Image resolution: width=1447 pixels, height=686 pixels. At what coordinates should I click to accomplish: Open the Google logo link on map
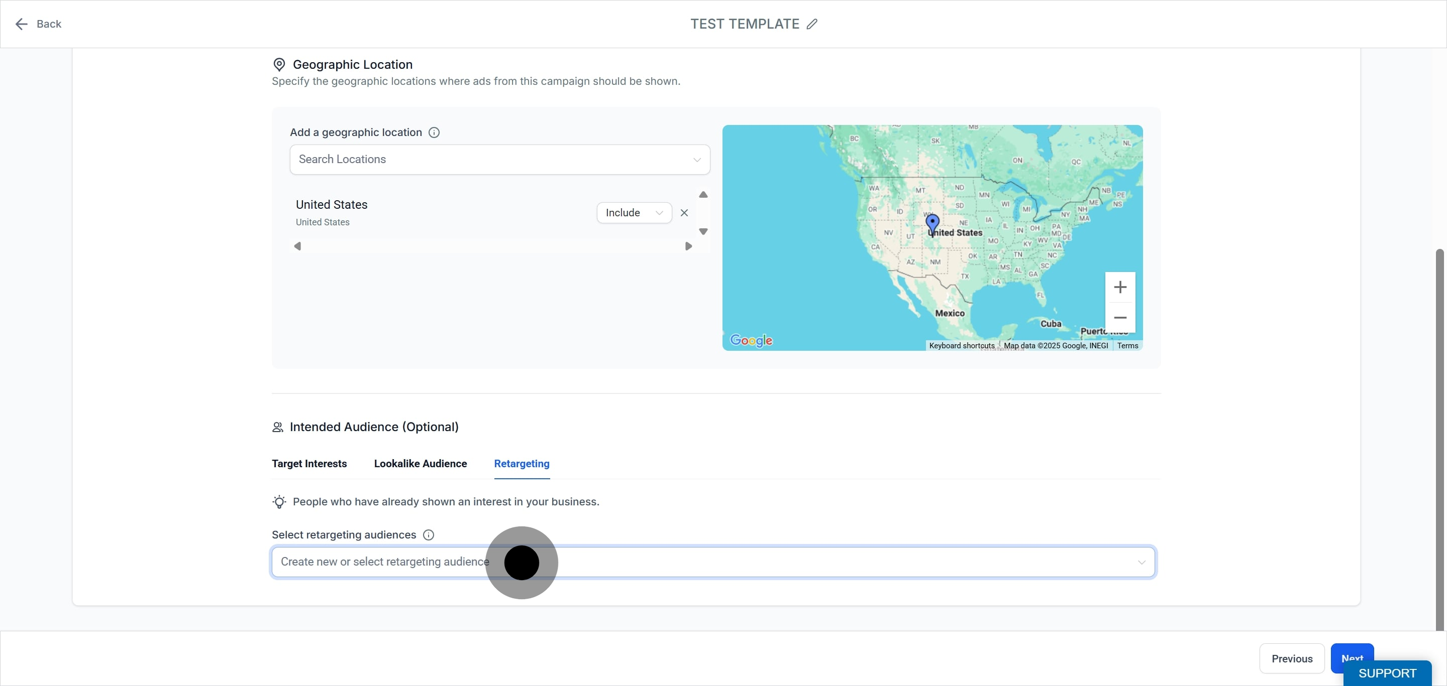[x=751, y=340]
